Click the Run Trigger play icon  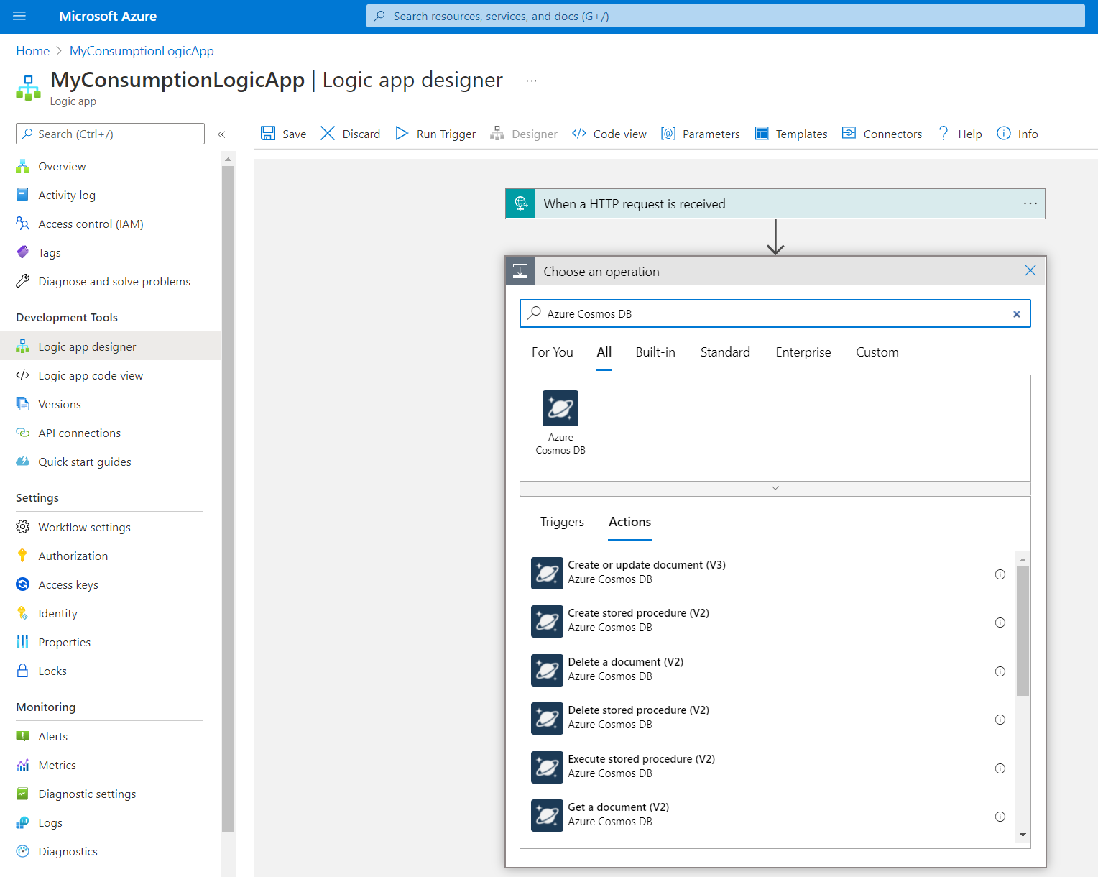(x=402, y=133)
